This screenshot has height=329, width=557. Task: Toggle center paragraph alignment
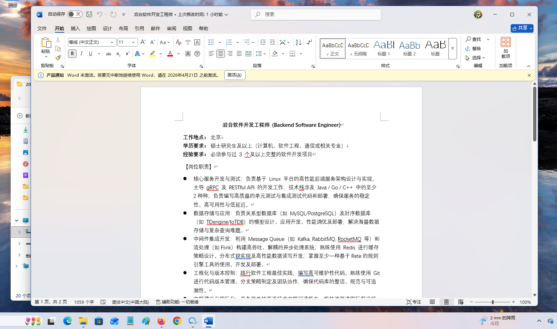pos(221,54)
